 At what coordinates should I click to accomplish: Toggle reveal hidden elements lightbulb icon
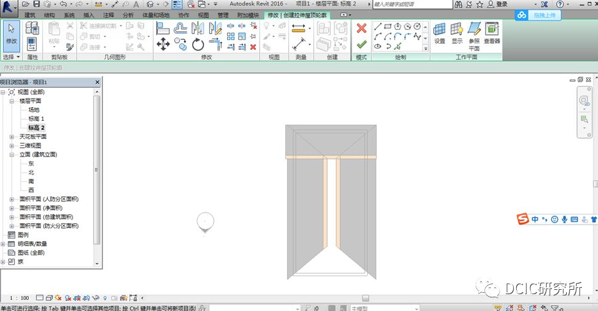pyautogui.click(x=105, y=298)
